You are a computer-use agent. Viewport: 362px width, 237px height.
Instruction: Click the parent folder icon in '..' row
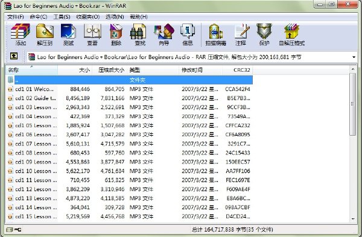[10, 80]
